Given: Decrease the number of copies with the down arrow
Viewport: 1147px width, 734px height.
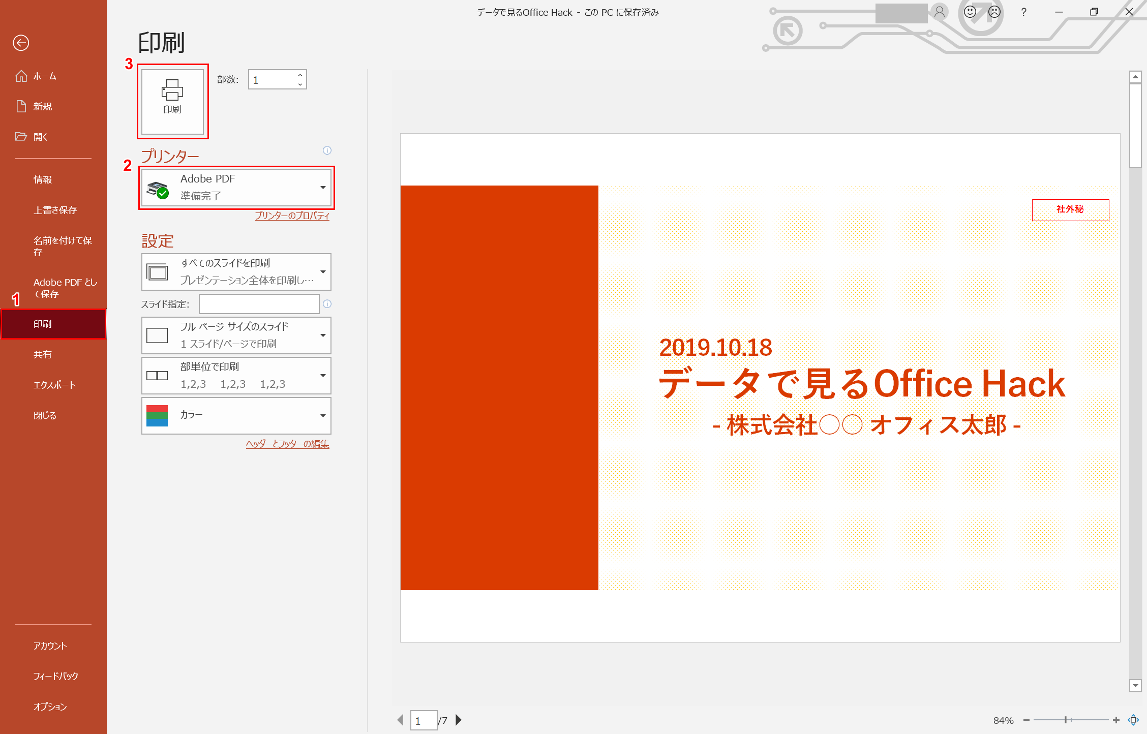Looking at the screenshot, I should (x=300, y=84).
